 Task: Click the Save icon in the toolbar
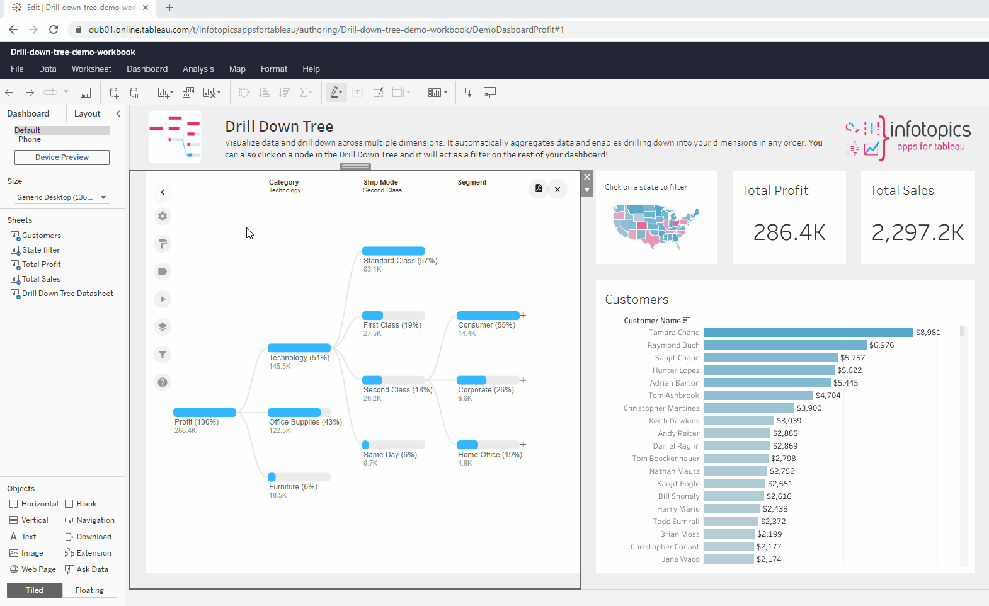[x=86, y=93]
